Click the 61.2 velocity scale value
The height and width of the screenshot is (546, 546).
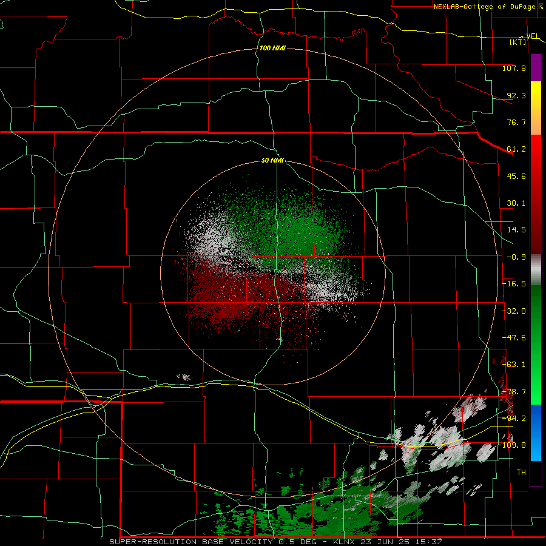[x=516, y=149]
